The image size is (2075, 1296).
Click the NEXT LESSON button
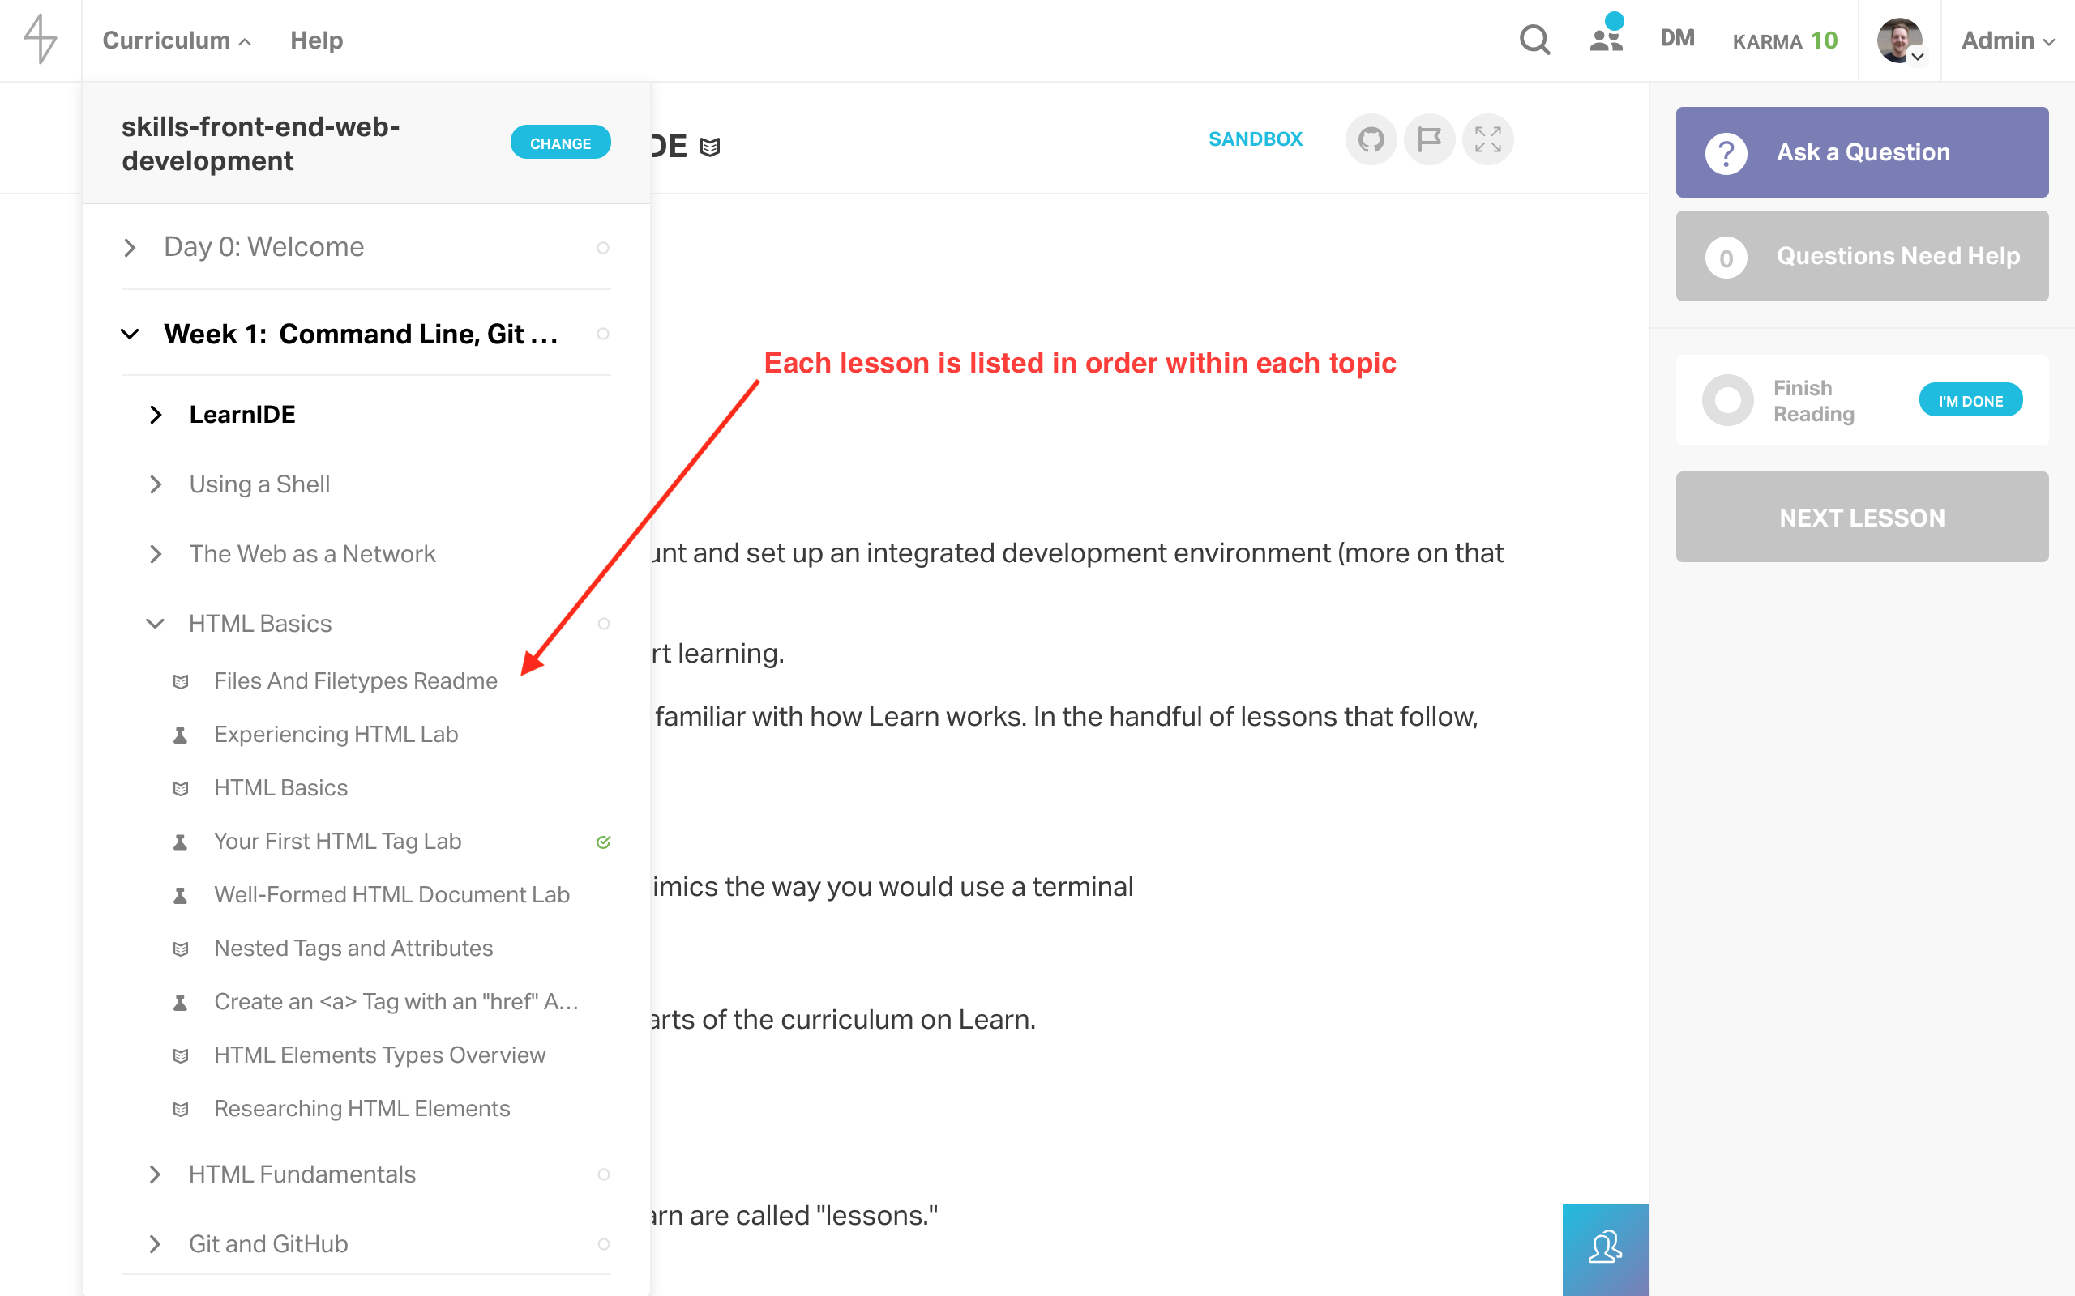(x=1861, y=517)
